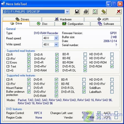Click the red X exit toolbar icon

pyautogui.click(x=118, y=12)
